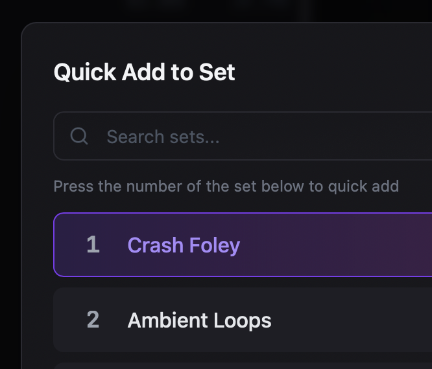Click the quick add hint text
Screen dimensions: 432x369
coord(226,186)
